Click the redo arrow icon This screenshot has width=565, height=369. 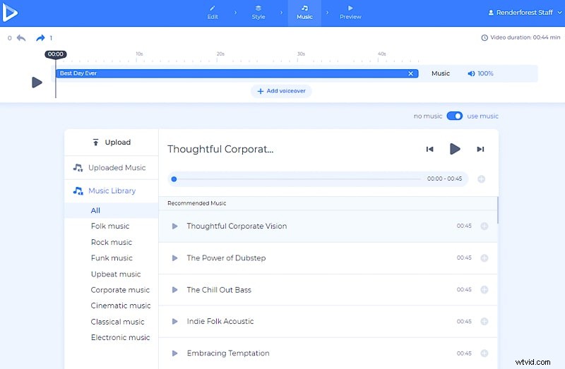point(40,38)
